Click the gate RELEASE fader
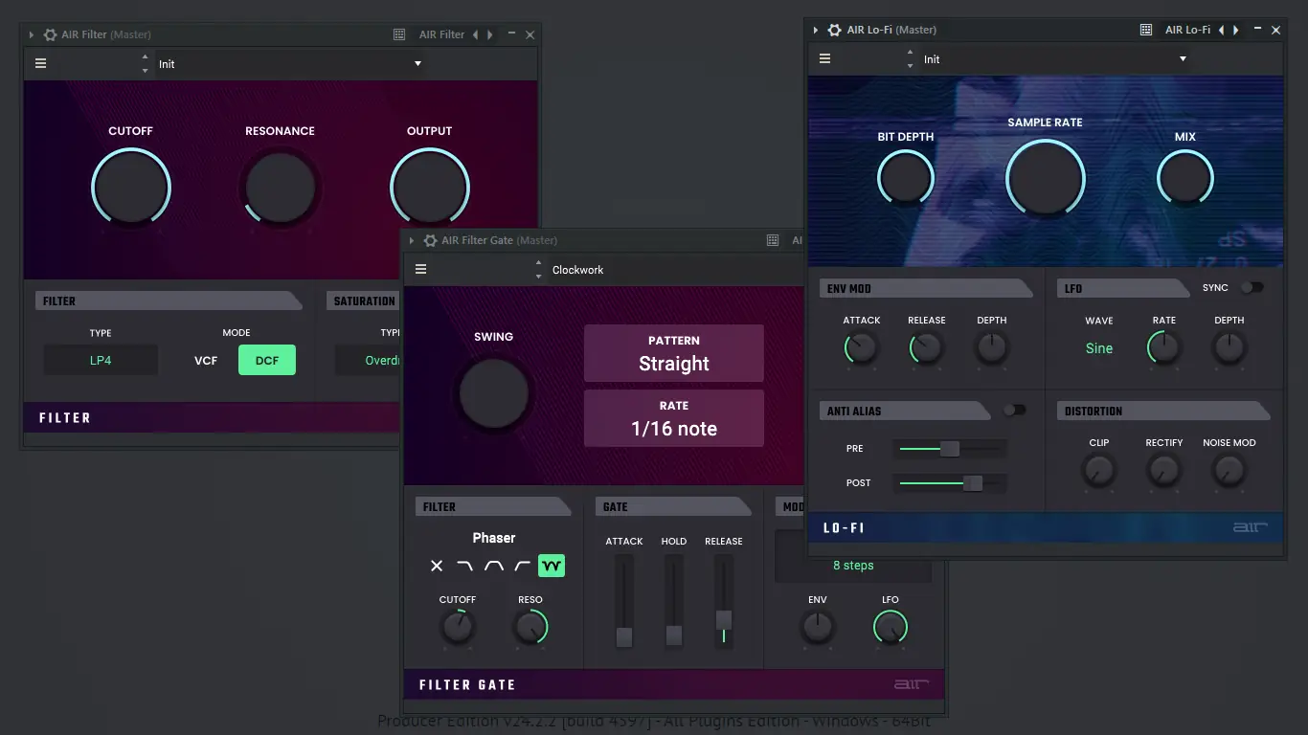1308x735 pixels. [724, 603]
